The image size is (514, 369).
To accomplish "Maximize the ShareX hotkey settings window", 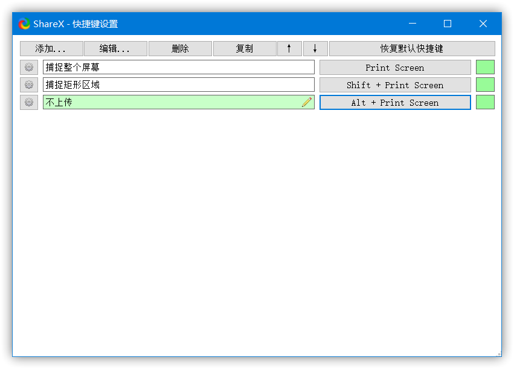I will pos(448,24).
